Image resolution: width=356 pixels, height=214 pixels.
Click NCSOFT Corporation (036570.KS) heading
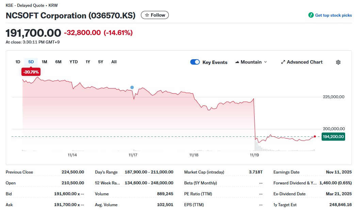pyautogui.click(x=70, y=15)
